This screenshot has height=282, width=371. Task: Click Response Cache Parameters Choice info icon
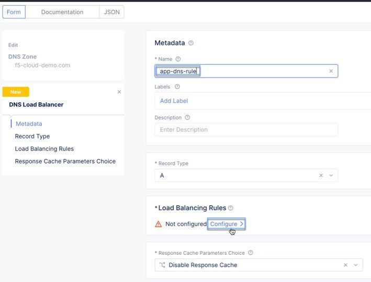click(251, 253)
